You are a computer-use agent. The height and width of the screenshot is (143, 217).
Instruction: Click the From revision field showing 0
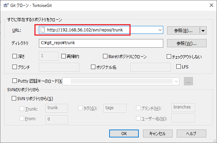tap(56, 120)
